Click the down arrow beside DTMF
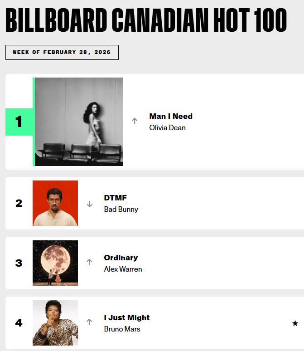This screenshot has height=351, width=304. tap(89, 204)
